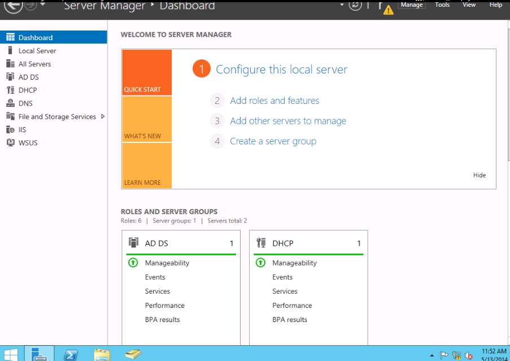The height and width of the screenshot is (361, 510).
Task: Click the DHCP tile header icon
Action: (x=261, y=242)
